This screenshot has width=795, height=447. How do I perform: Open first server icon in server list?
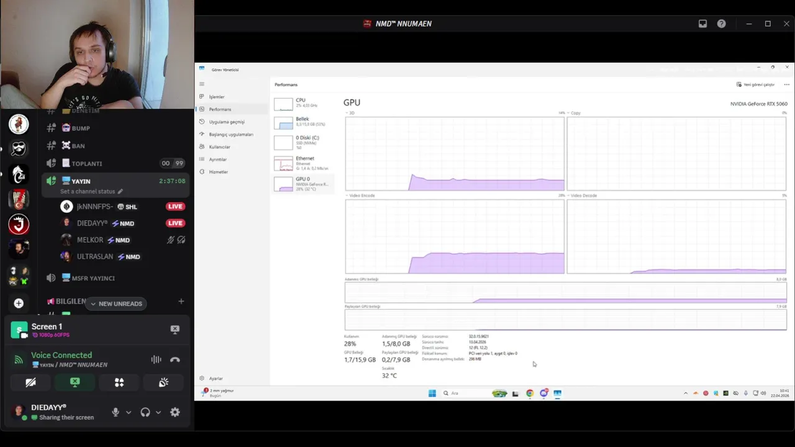pos(19,124)
